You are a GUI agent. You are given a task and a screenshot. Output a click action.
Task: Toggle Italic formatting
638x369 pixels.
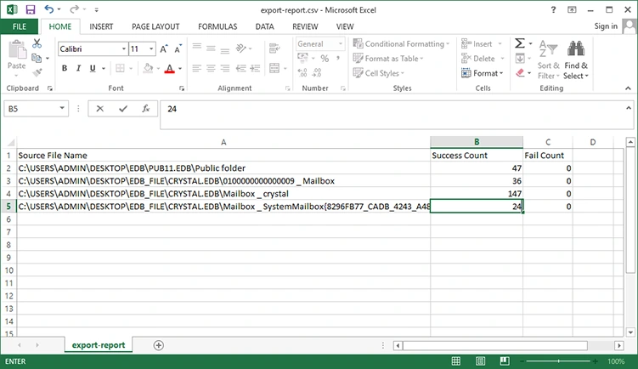[x=78, y=68]
